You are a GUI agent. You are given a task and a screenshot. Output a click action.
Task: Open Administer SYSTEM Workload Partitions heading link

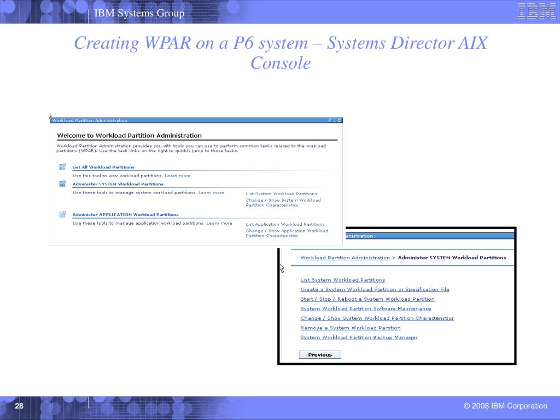click(x=118, y=184)
